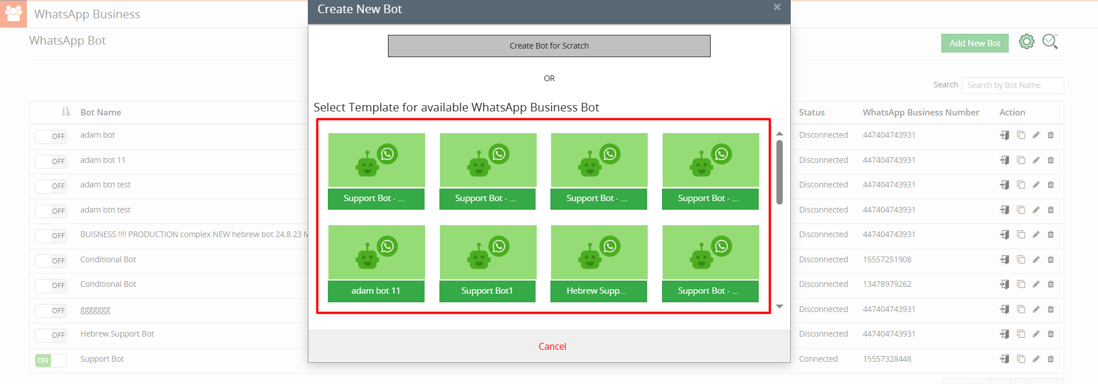Click the Bot Name column header
This screenshot has height=384, width=1098.
tap(101, 113)
